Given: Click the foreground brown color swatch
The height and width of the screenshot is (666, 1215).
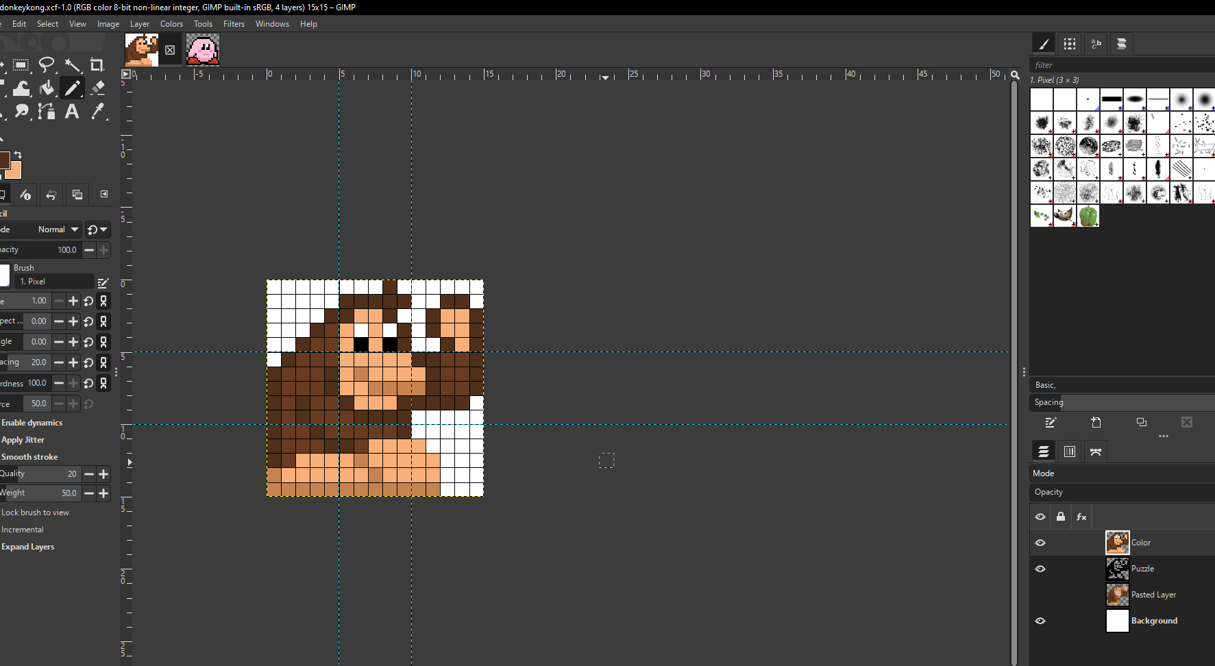Looking at the screenshot, I should (4, 160).
